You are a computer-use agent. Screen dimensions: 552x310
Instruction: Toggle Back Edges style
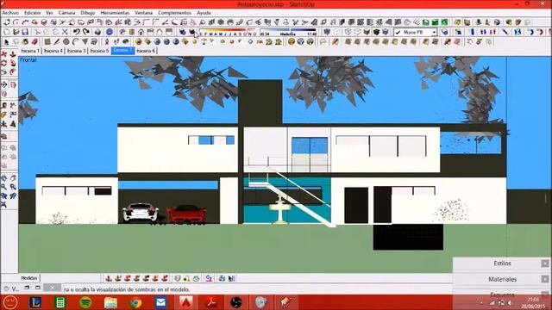336,32
